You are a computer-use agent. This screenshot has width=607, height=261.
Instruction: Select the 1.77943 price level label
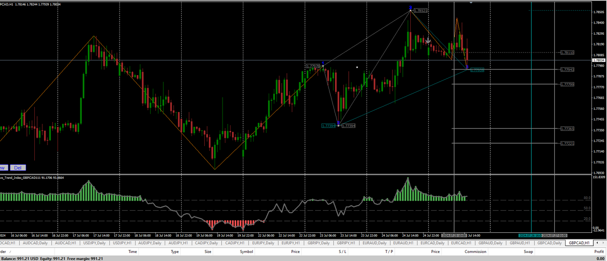click(567, 69)
